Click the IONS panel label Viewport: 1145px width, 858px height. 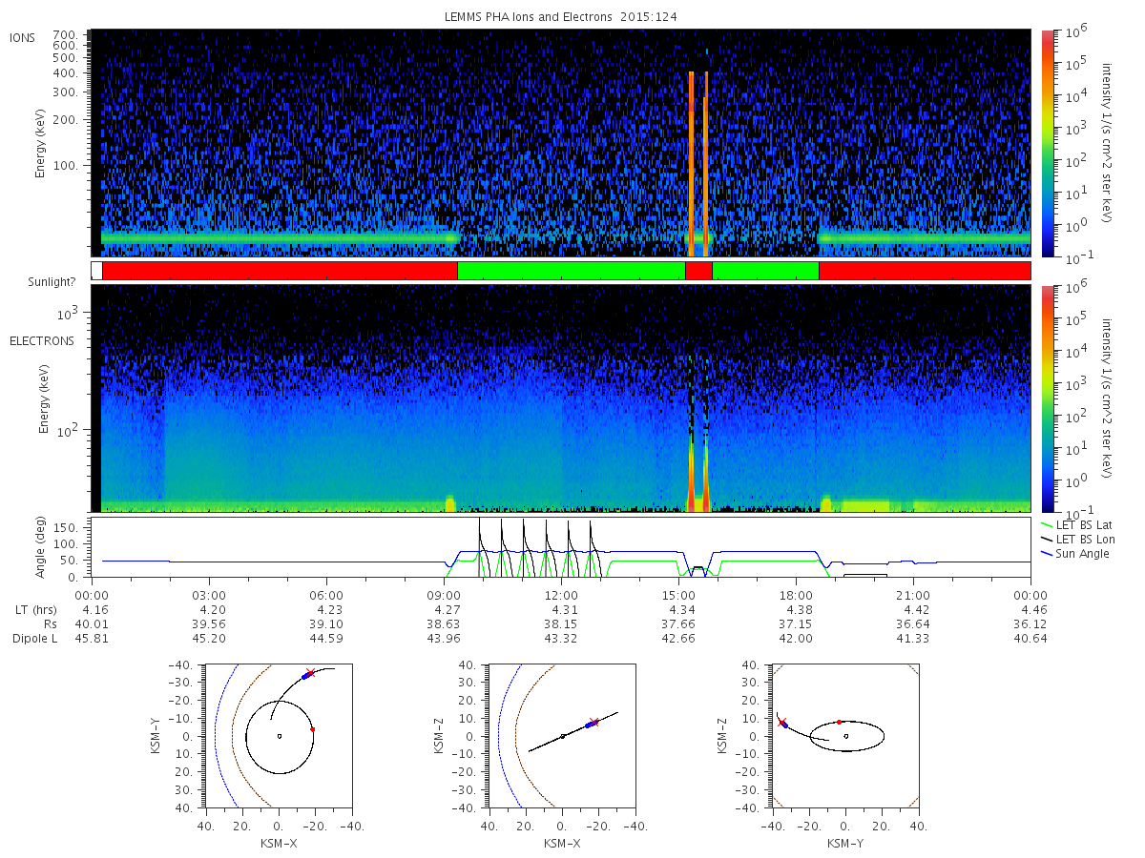[23, 37]
